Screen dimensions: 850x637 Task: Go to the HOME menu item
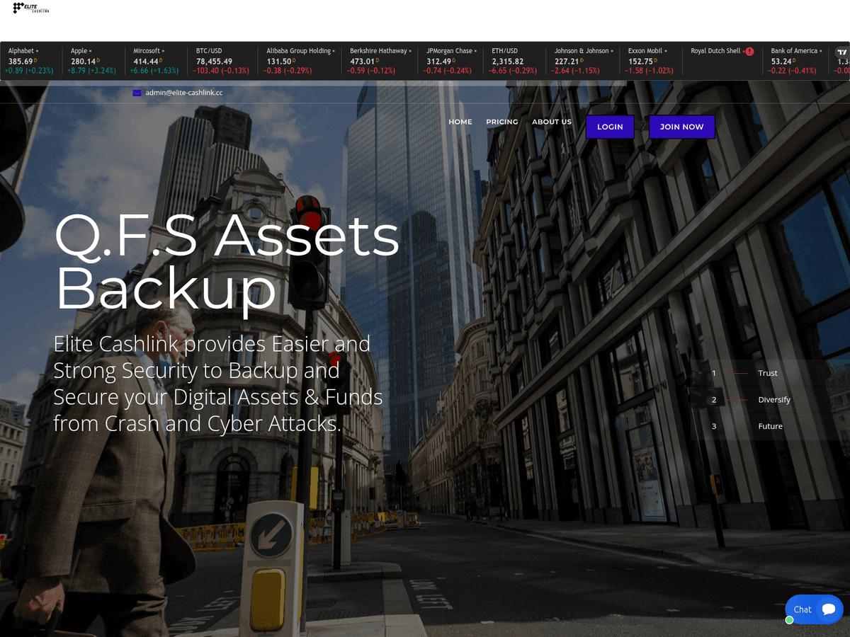tap(460, 122)
